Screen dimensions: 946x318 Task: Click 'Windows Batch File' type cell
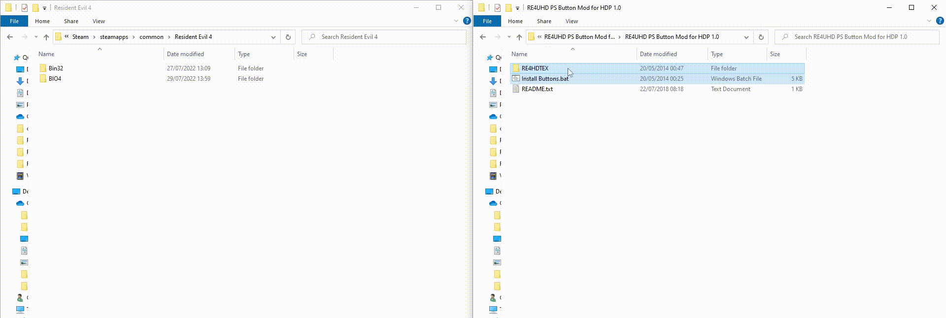[x=736, y=79]
